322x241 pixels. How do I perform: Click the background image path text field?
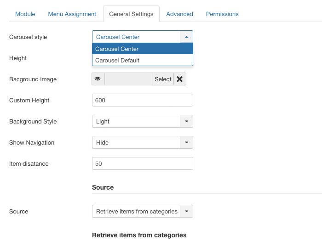[x=128, y=79]
